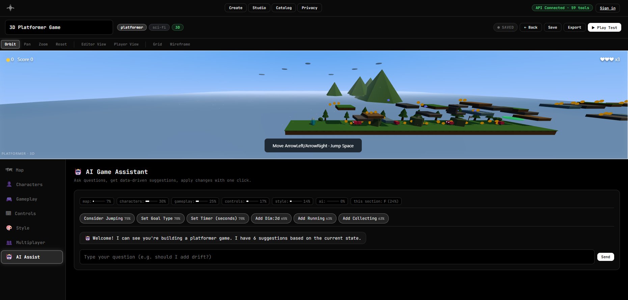Select the Zoom camera mode

[43, 44]
